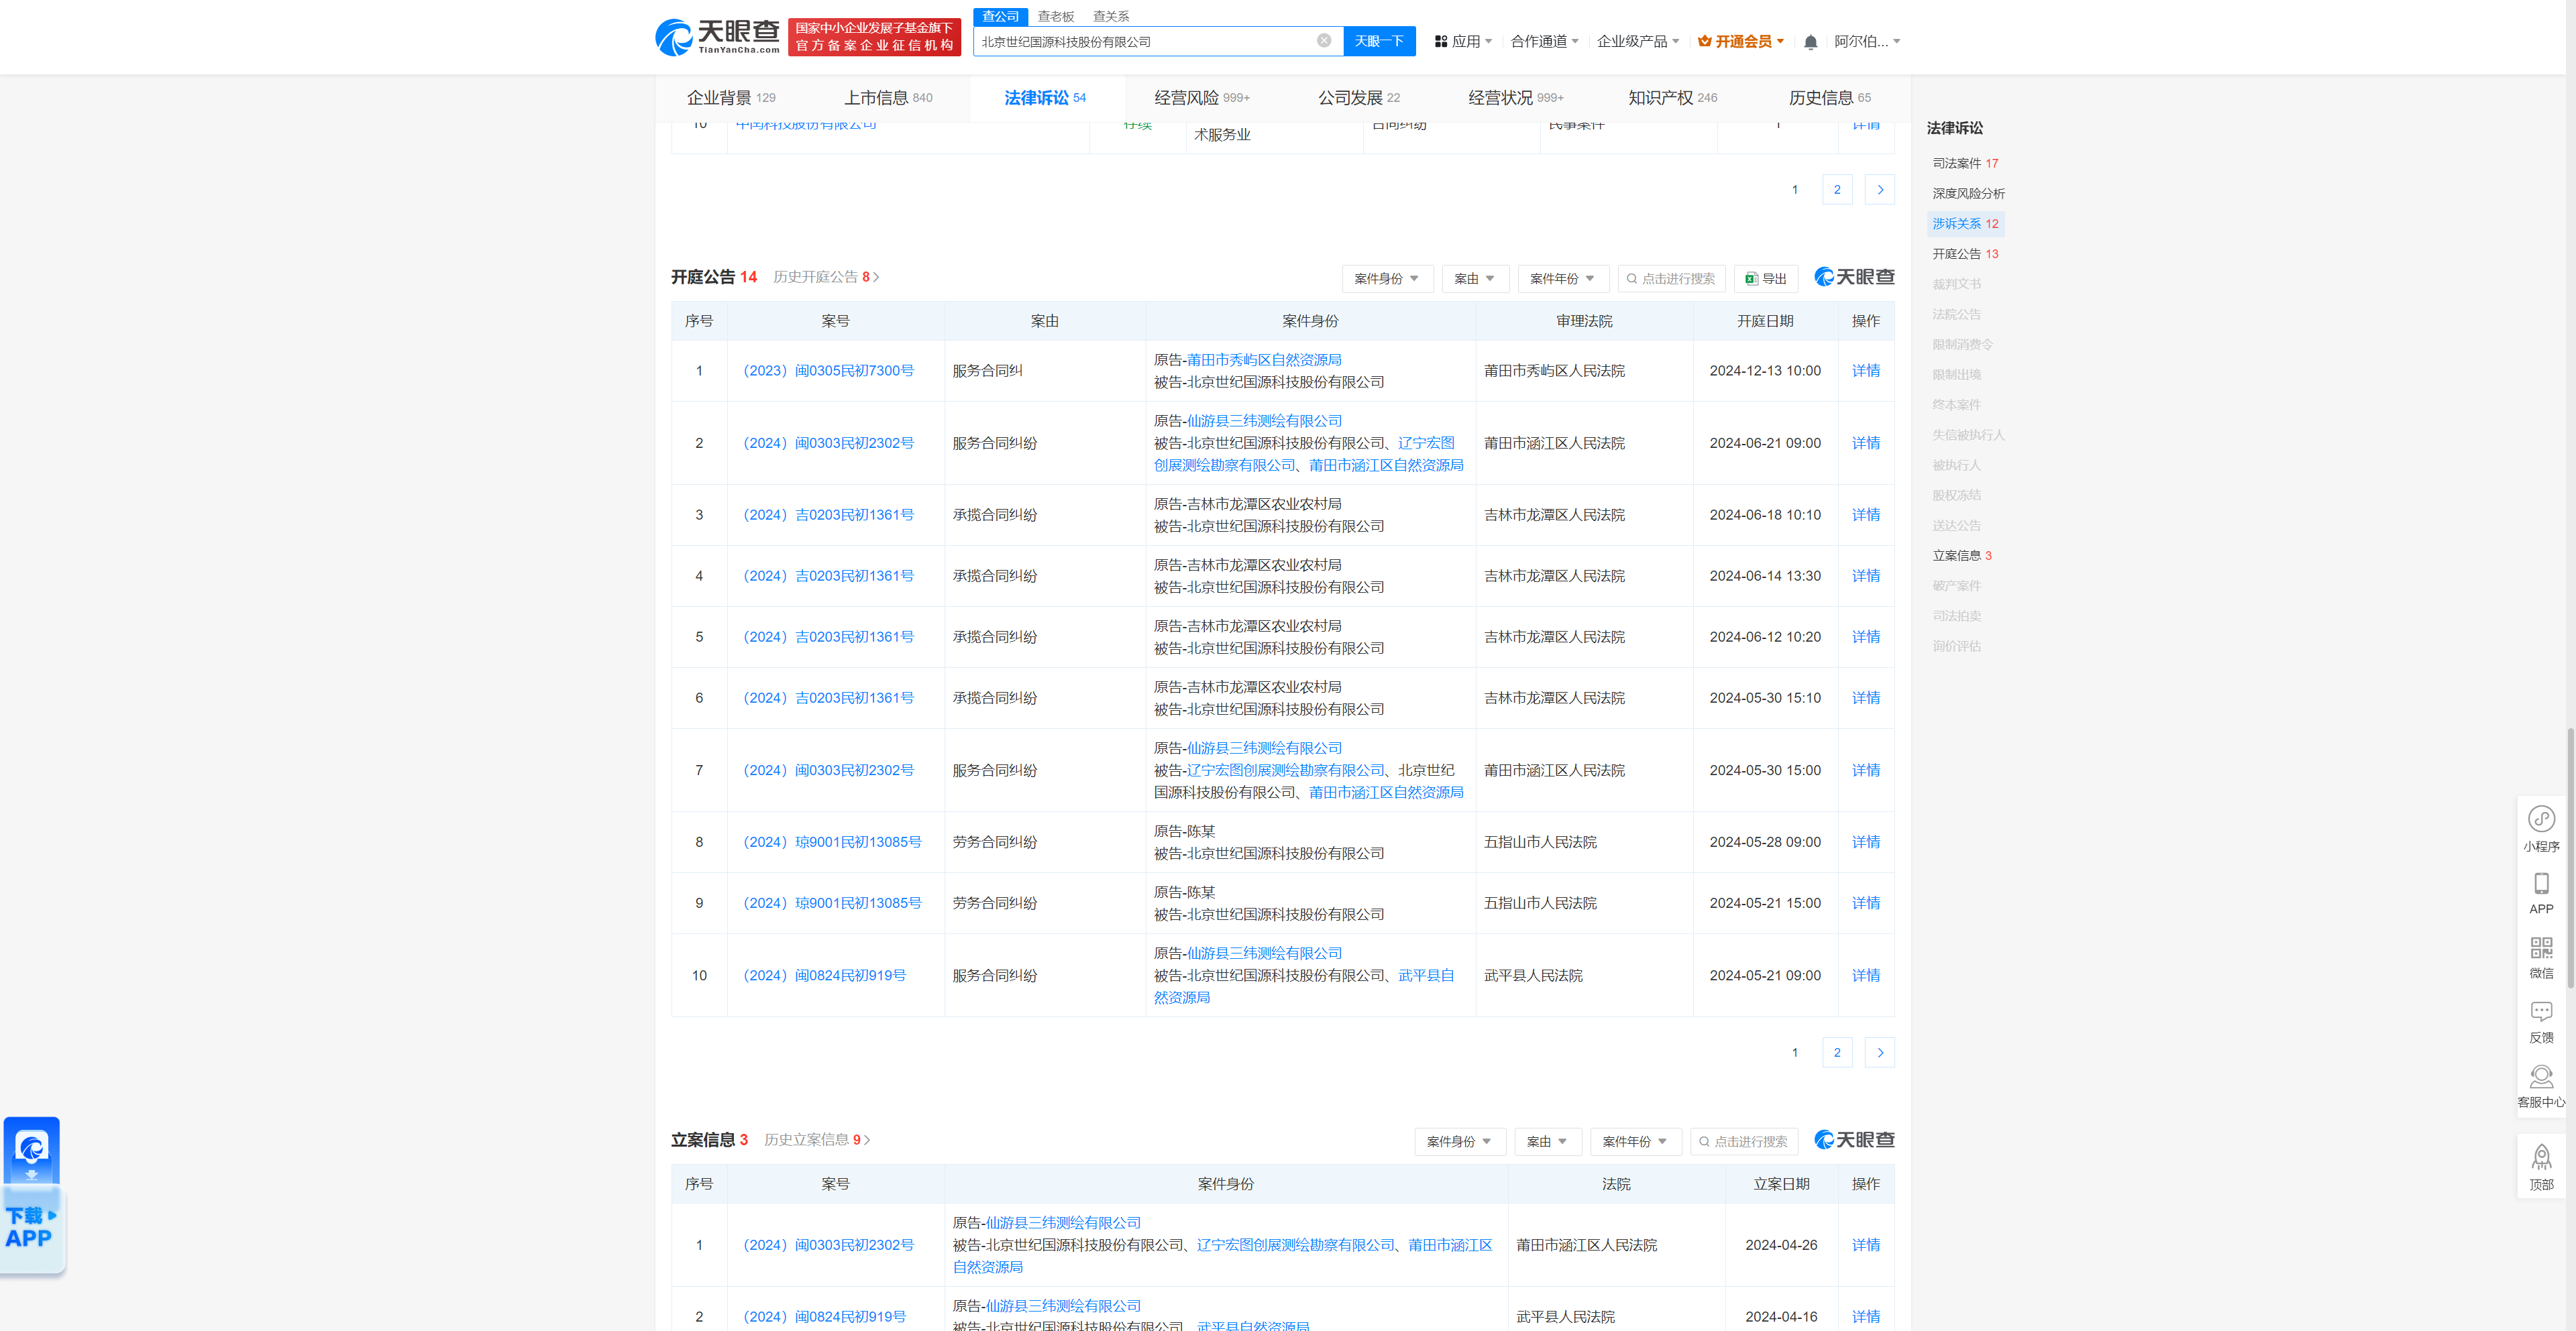View 详情 for the 2024-06-18 10:10 hearing
The image size is (2576, 1331).
click(x=1865, y=514)
